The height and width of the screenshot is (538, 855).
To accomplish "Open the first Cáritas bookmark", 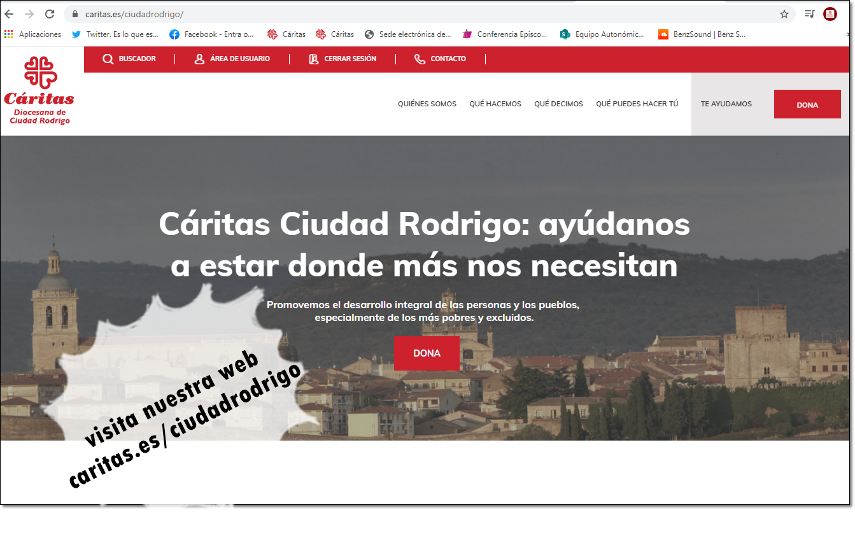I will click(286, 34).
